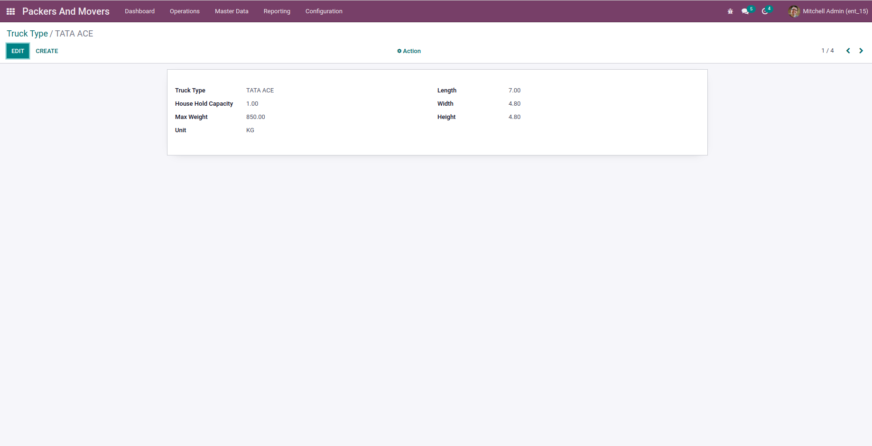The width and height of the screenshot is (872, 446).
Task: Open the Operations menu
Action: pyautogui.click(x=185, y=11)
